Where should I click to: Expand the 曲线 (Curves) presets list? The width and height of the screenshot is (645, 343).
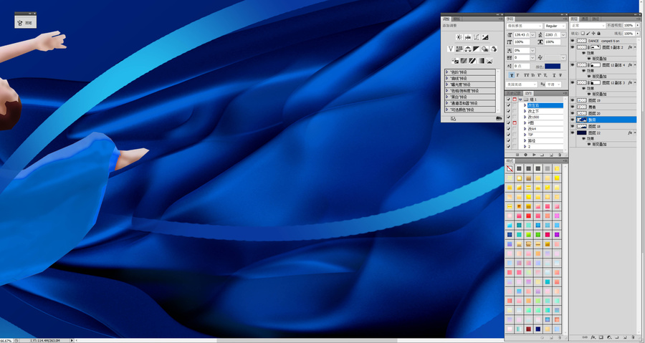[x=446, y=79]
